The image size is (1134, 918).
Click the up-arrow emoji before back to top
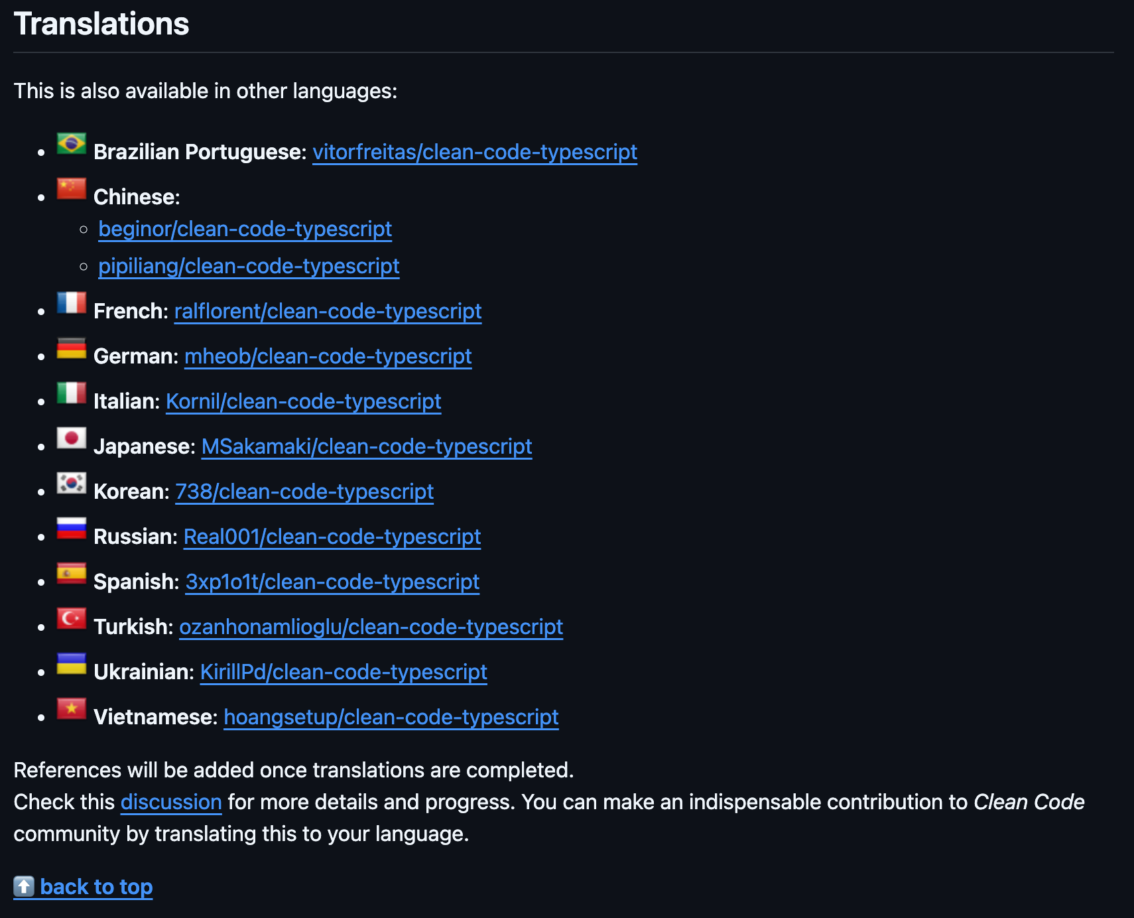24,886
